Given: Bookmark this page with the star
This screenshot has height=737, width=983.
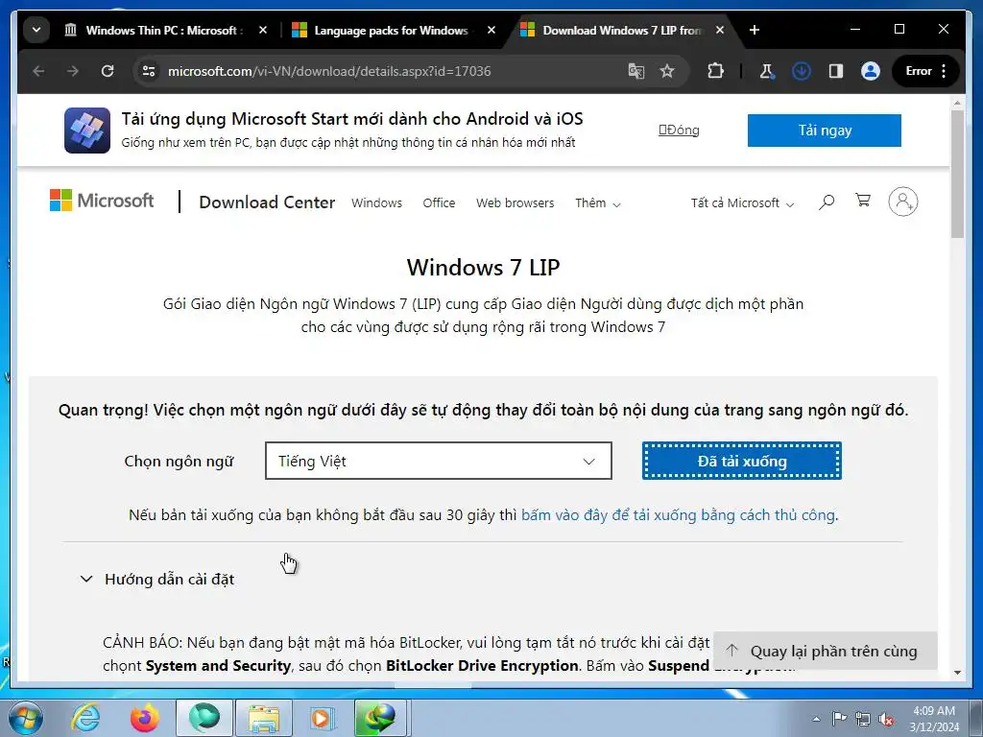Looking at the screenshot, I should pyautogui.click(x=667, y=71).
